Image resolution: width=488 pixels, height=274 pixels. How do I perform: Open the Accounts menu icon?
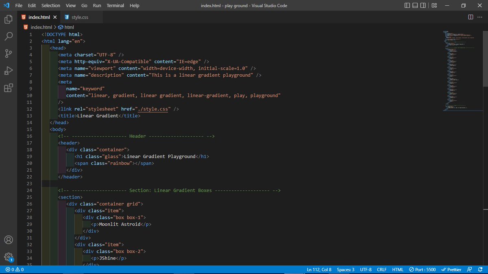click(x=8, y=239)
